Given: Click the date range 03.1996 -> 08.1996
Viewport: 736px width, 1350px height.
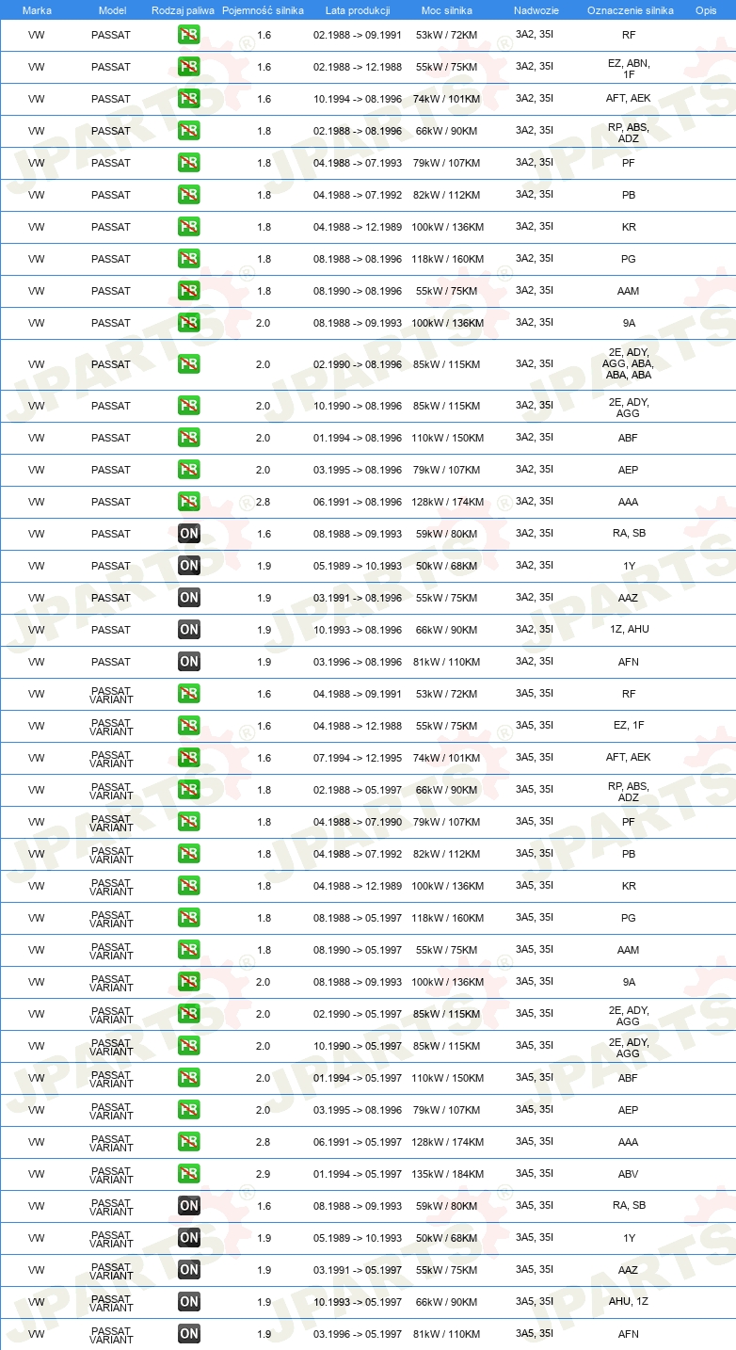Looking at the screenshot, I should coord(358,662).
